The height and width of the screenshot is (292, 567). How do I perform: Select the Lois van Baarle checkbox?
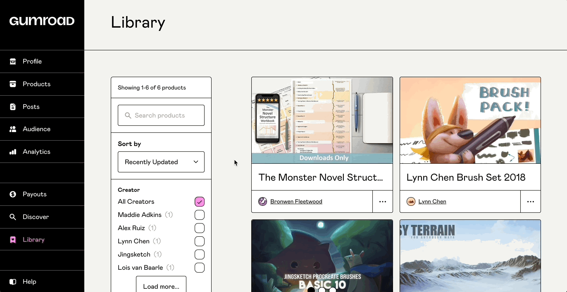200,268
